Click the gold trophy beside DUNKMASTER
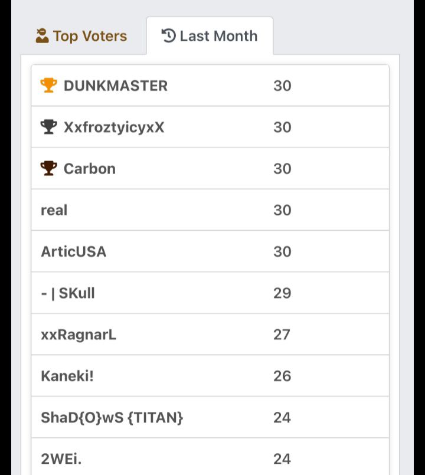The height and width of the screenshot is (475, 425). [48, 86]
